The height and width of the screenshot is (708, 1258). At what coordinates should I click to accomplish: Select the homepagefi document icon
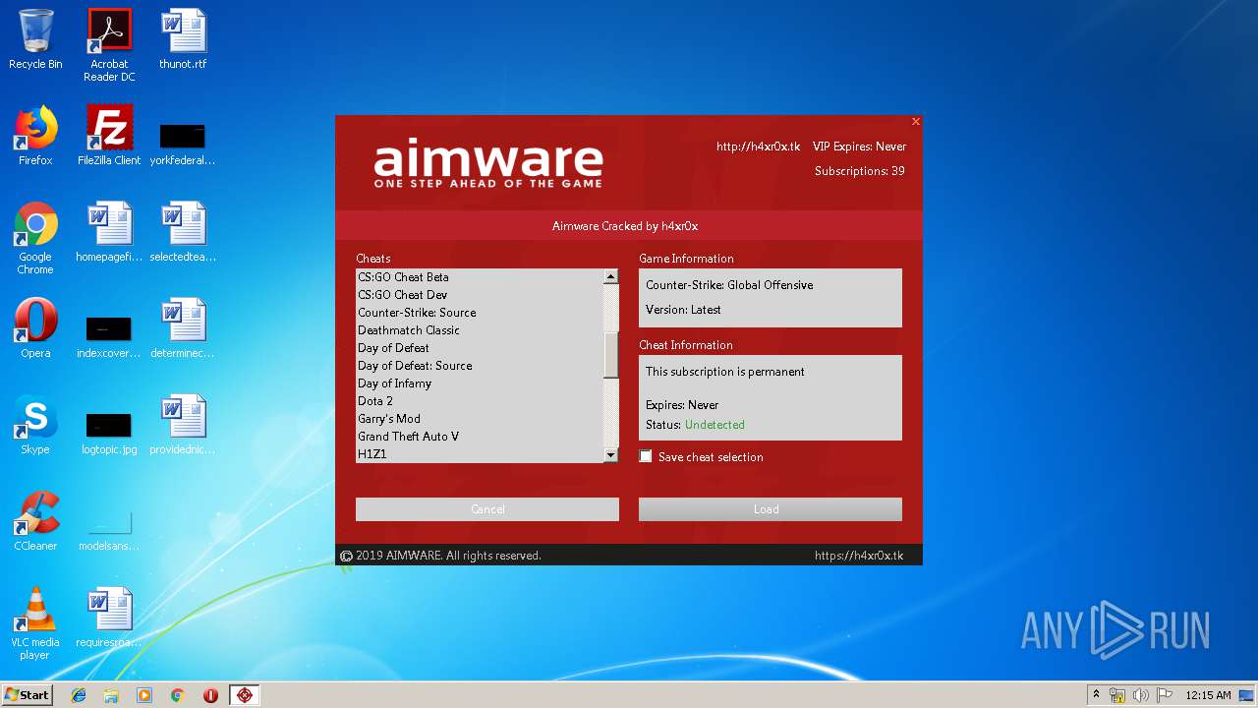coord(109,232)
